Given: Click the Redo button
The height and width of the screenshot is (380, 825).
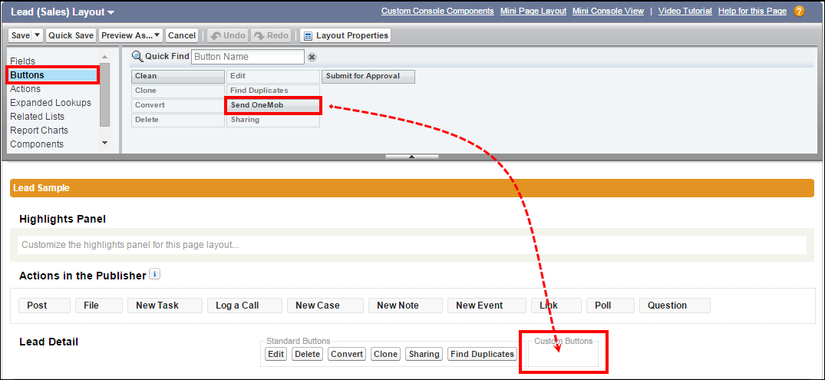Looking at the screenshot, I should pos(272,35).
